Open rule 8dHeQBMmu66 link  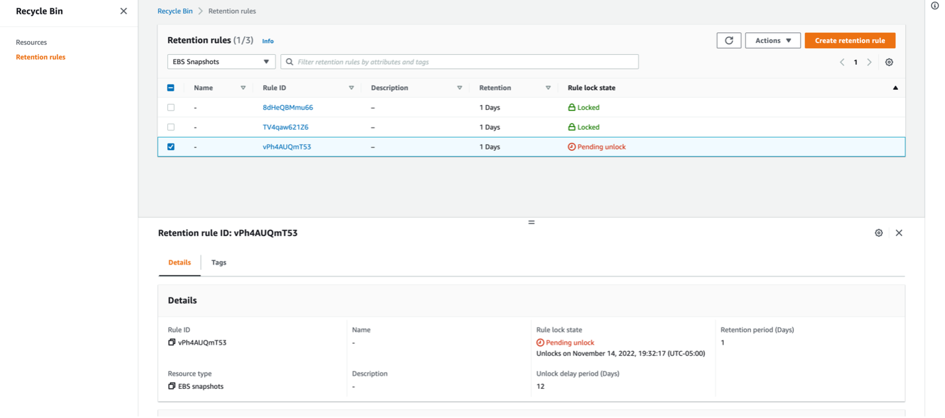288,107
